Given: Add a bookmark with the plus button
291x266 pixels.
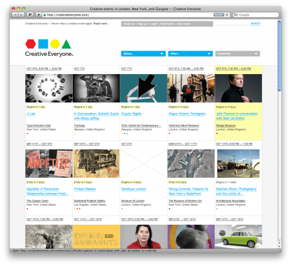Looking at the screenshot, I should [x=38, y=15].
